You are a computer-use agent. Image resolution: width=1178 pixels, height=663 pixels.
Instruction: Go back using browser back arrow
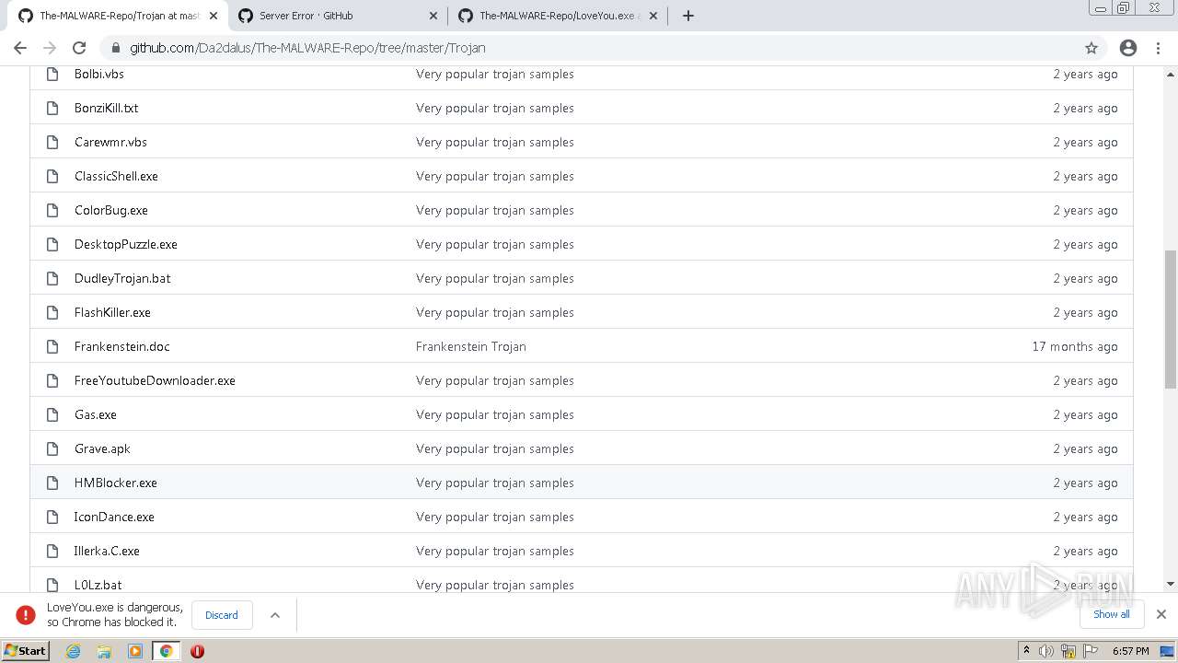coord(20,48)
